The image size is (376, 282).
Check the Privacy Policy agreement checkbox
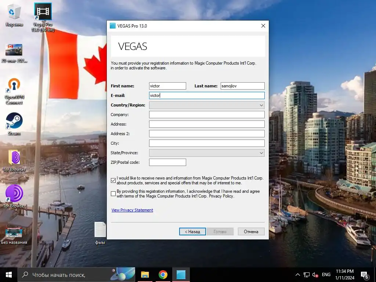tap(113, 194)
